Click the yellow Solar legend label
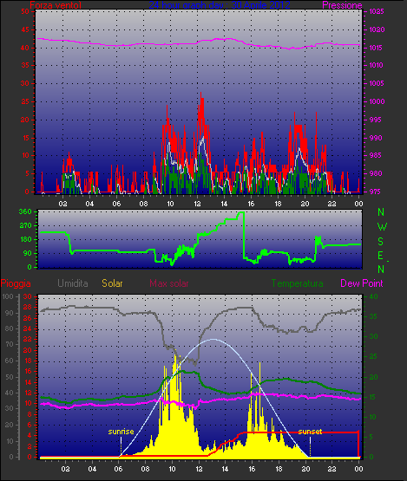Screen dimensions: 407x481 112,283
